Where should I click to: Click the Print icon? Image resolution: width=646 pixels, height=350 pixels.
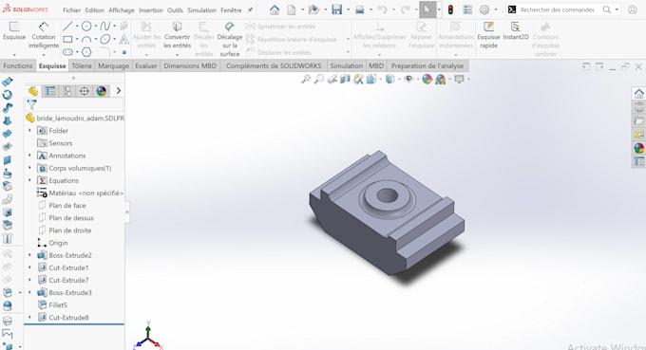coord(360,9)
